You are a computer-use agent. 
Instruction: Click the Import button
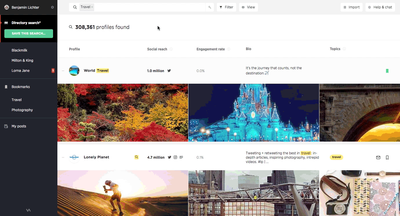pyautogui.click(x=352, y=7)
